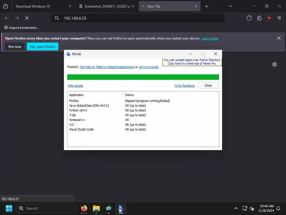
Task: Click Skipped (program running/locked) status
Action: (x=147, y=101)
